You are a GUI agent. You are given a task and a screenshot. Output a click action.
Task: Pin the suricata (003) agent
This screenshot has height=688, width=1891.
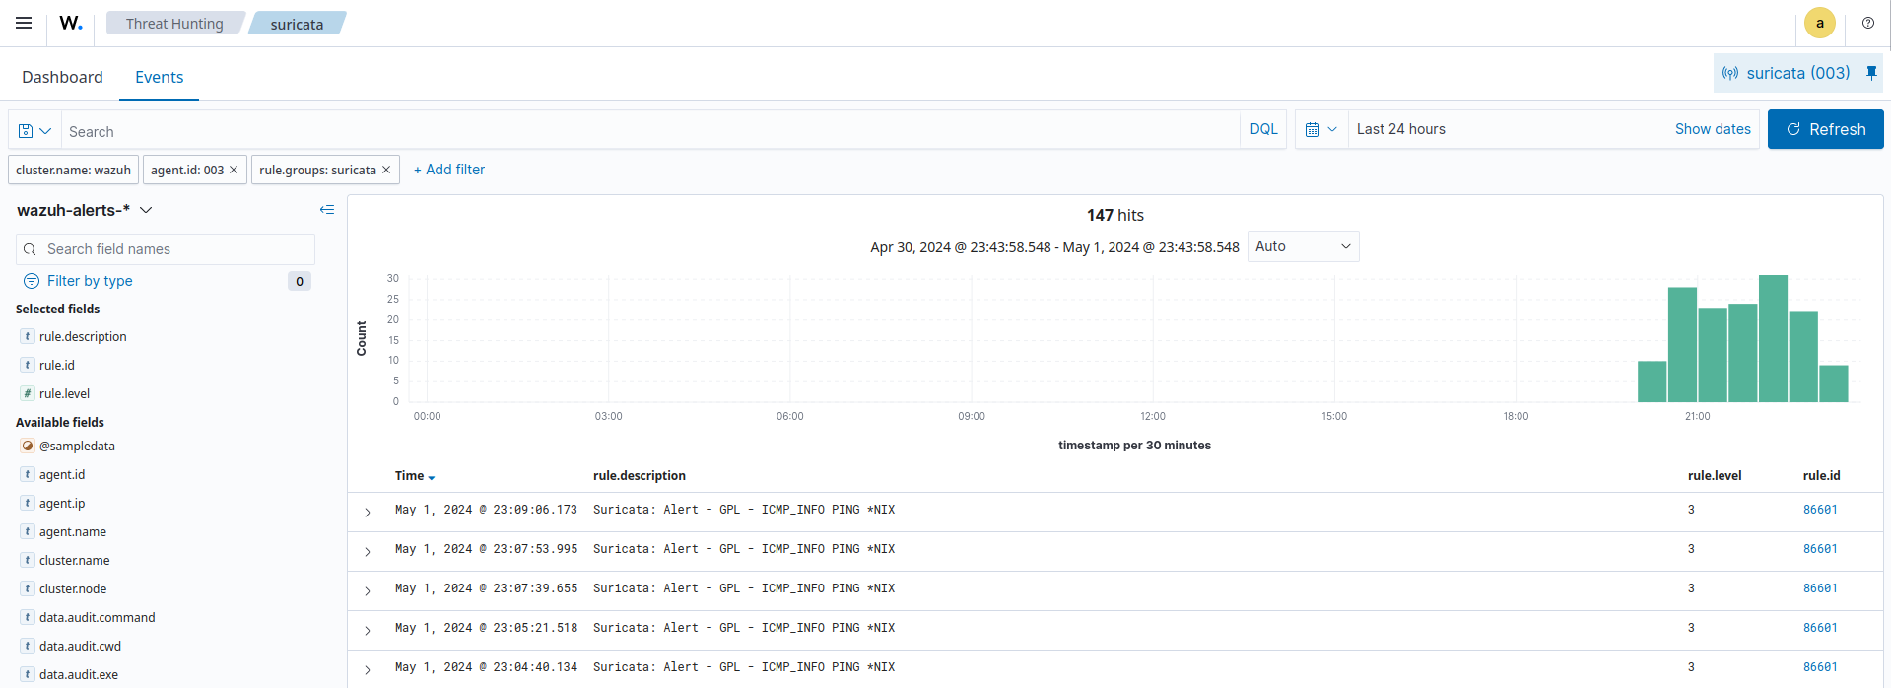click(x=1871, y=73)
